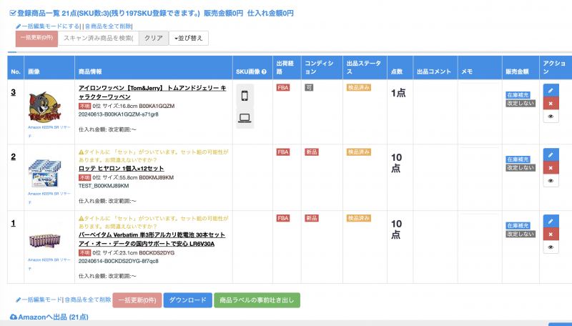Delete the Tom&Jerry item with red X
Image resolution: width=572 pixels, height=326 pixels.
[551, 103]
